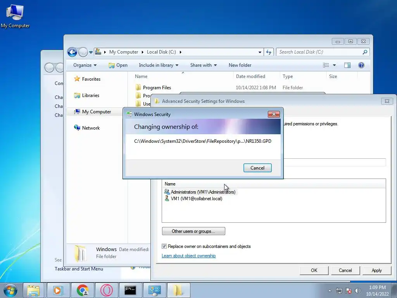Click the search magnifier icon

tap(365, 52)
